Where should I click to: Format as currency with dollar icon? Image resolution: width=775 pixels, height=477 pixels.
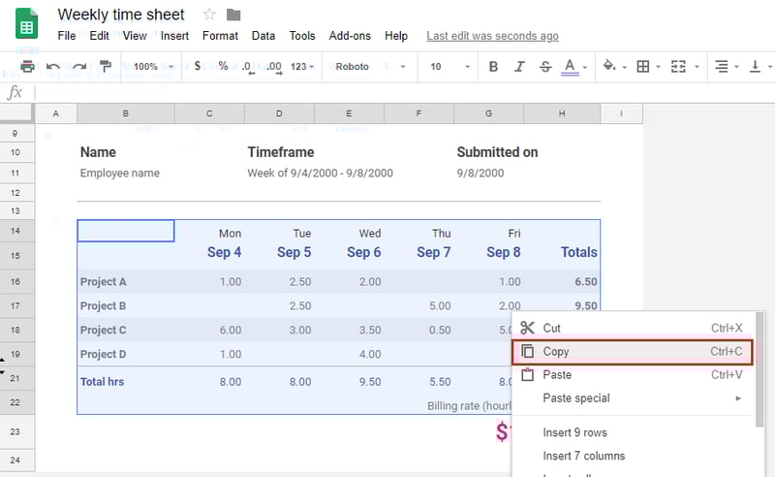pos(198,66)
